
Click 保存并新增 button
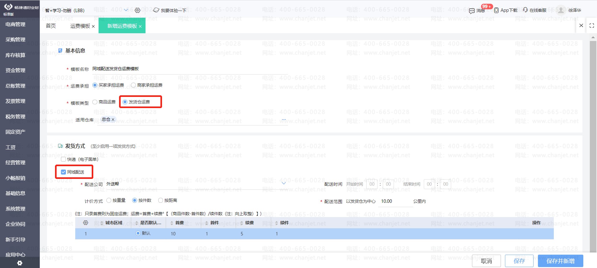coord(561,261)
